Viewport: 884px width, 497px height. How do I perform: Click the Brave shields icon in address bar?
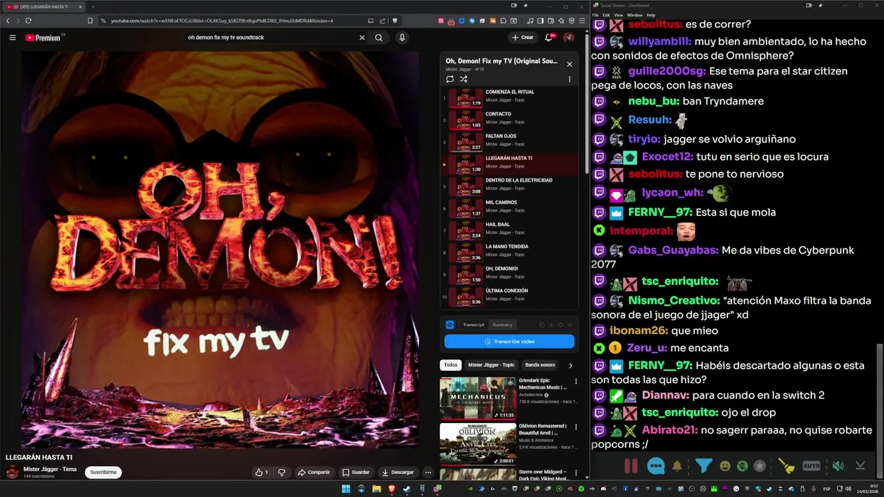pyautogui.click(x=395, y=21)
